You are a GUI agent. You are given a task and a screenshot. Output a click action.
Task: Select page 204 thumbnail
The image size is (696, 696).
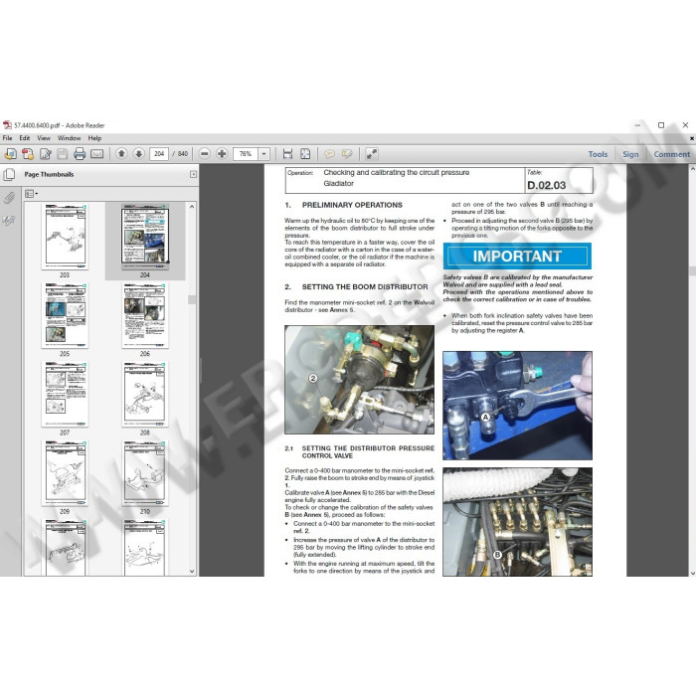145,237
